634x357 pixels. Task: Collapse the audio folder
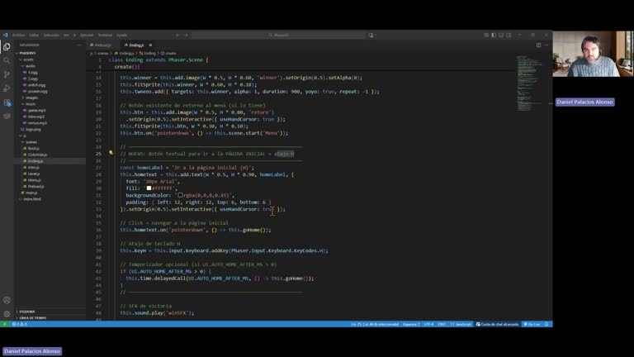pyautogui.click(x=31, y=66)
